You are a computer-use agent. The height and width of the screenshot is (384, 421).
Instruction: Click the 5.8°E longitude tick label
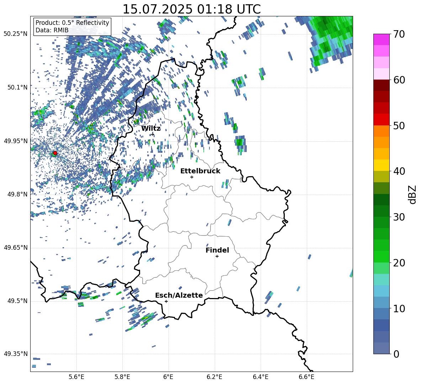[122, 377]
